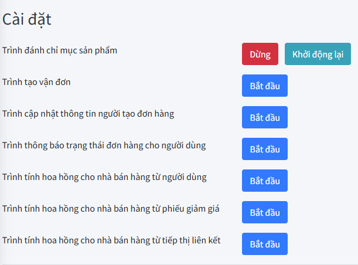Restart the product indexing process
This screenshot has height=265, width=358.
(x=318, y=54)
